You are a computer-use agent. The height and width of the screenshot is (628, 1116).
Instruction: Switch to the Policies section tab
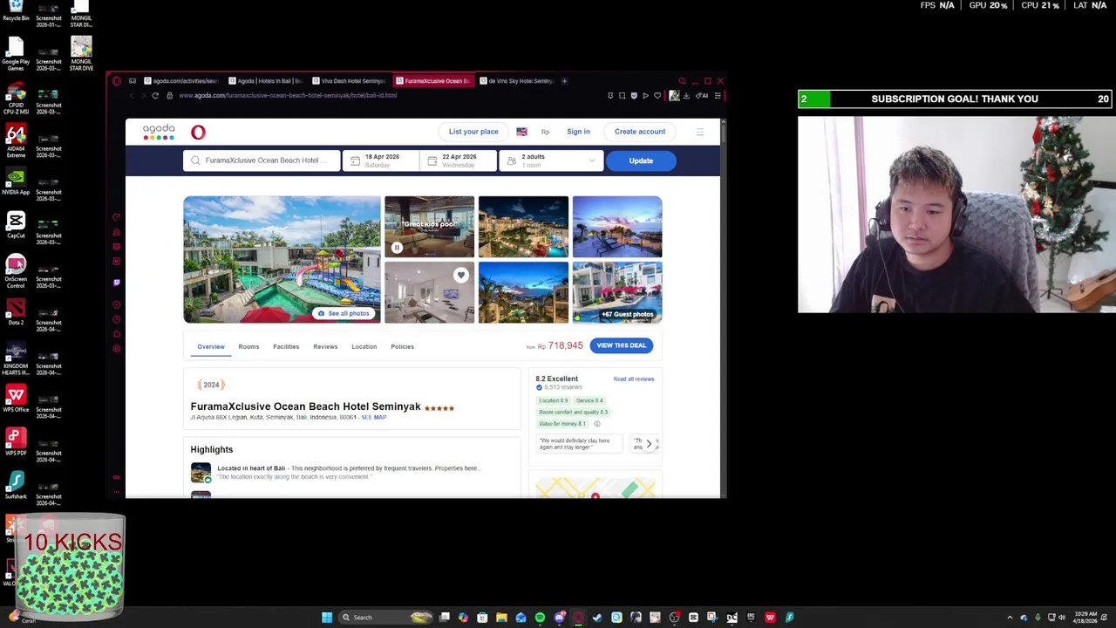[402, 346]
